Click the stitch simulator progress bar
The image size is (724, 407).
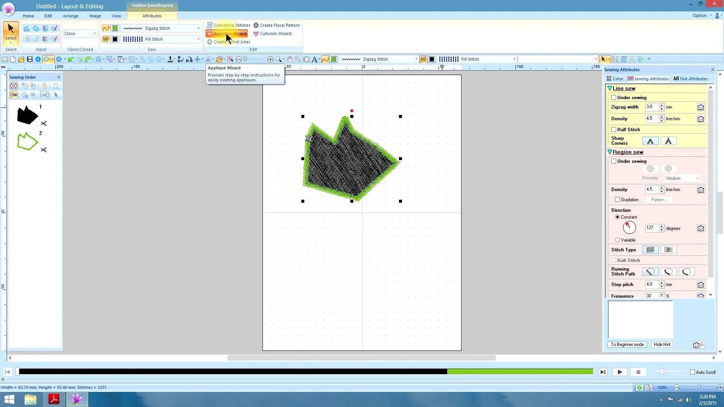(305, 372)
